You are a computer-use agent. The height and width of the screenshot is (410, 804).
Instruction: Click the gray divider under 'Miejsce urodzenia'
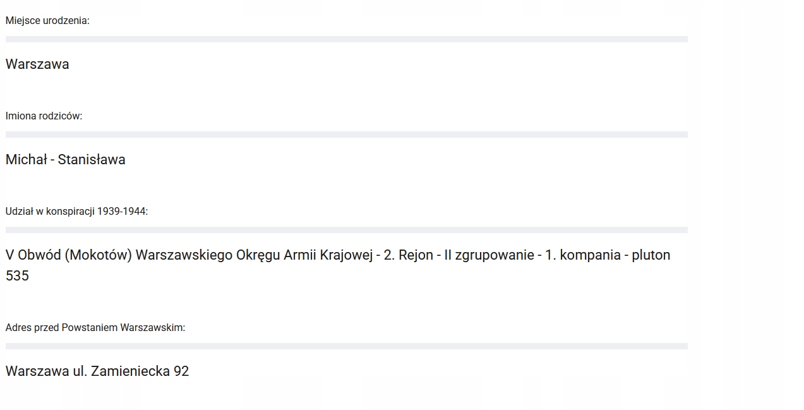346,39
